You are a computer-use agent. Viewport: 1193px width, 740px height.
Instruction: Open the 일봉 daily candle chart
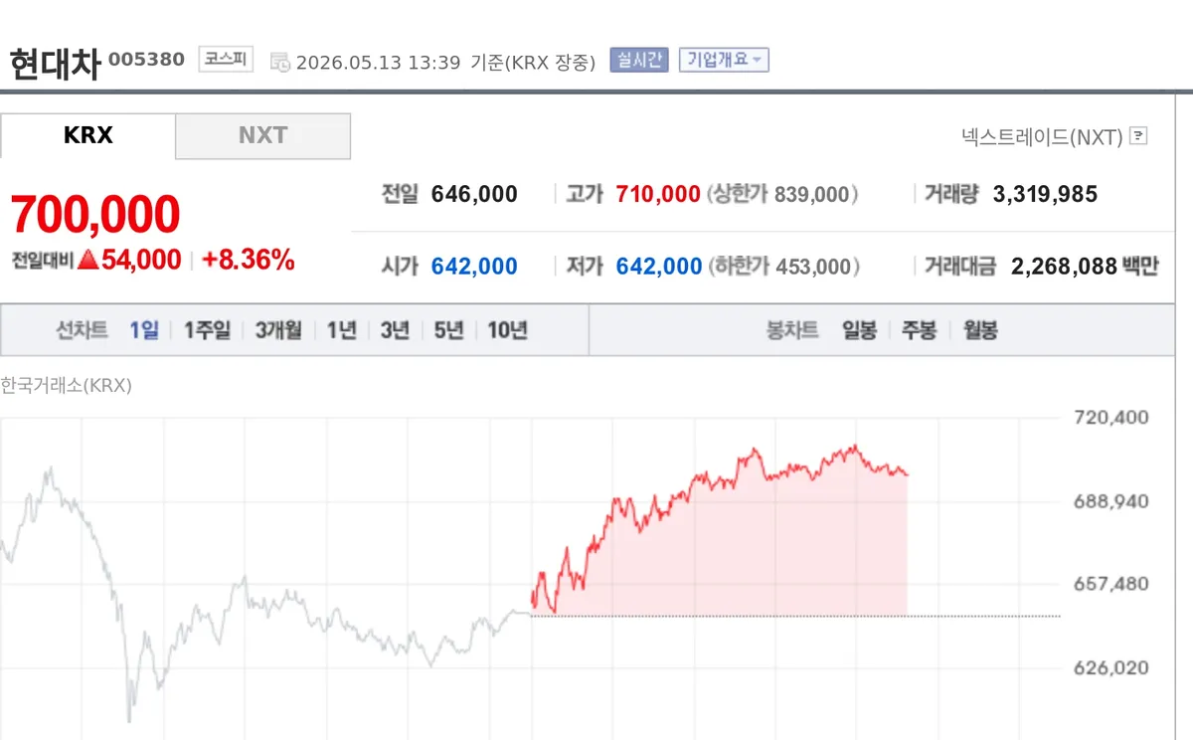pyautogui.click(x=860, y=330)
